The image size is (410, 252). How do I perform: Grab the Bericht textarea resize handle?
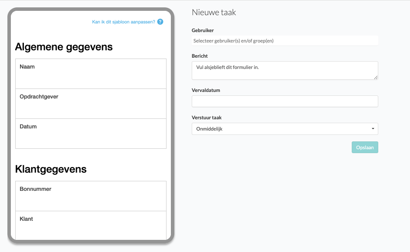[376, 77]
